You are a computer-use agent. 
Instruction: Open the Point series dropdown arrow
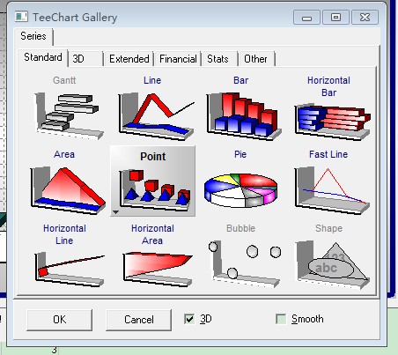116,212
